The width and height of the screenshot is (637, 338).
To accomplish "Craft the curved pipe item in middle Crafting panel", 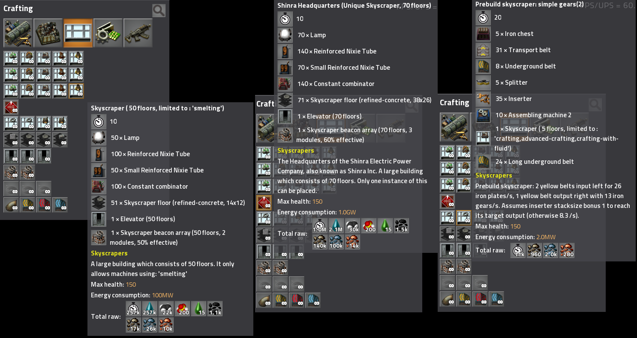I will click(x=264, y=300).
